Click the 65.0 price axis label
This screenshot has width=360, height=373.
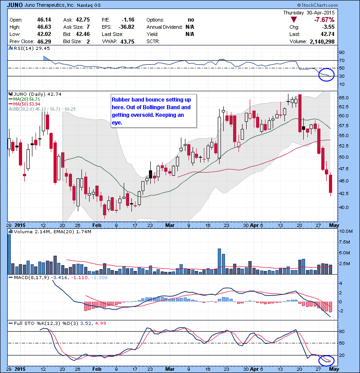[343, 98]
